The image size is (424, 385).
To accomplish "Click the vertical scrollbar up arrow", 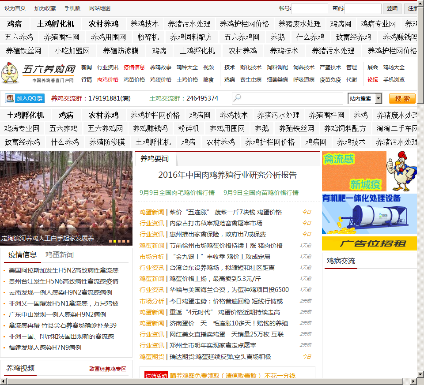I will (x=420, y=4).
